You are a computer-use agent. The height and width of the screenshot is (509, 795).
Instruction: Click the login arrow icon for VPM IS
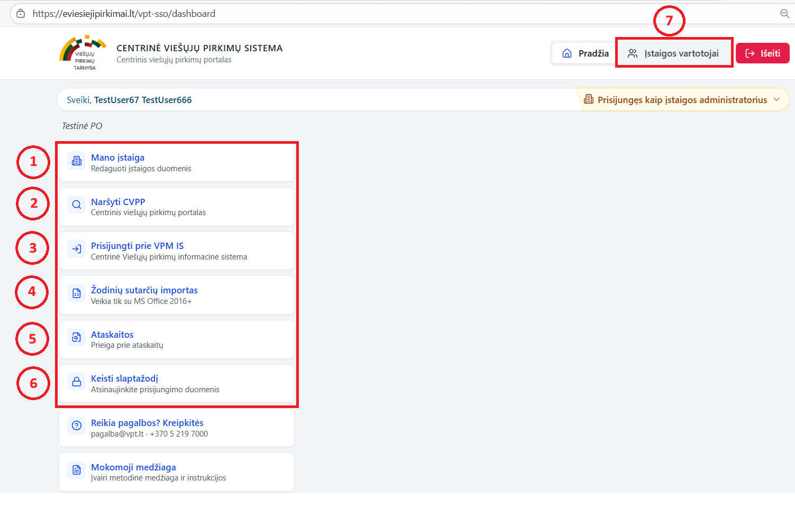(x=77, y=249)
